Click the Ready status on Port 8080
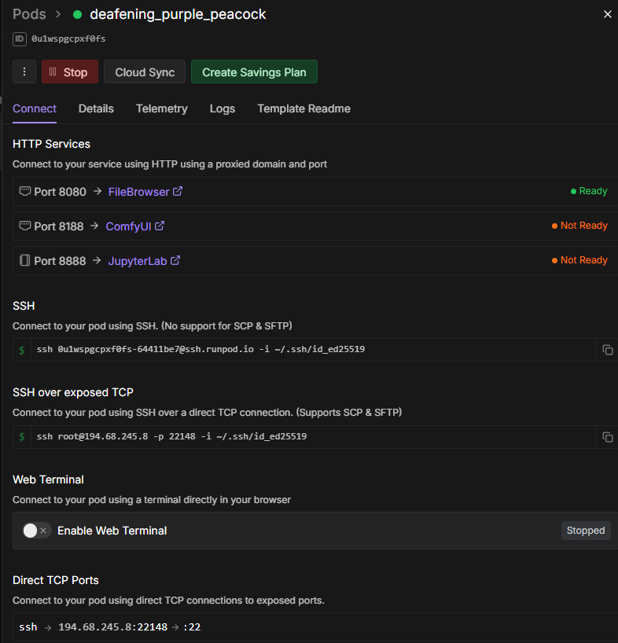Image resolution: width=618 pixels, height=643 pixels. 588,191
